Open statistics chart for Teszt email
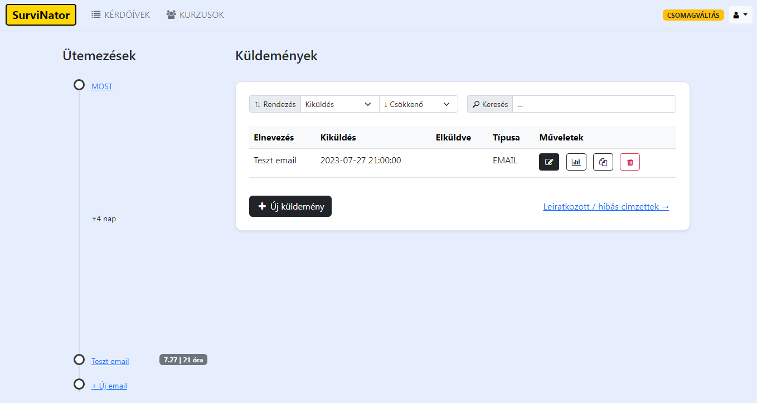 pyautogui.click(x=576, y=162)
